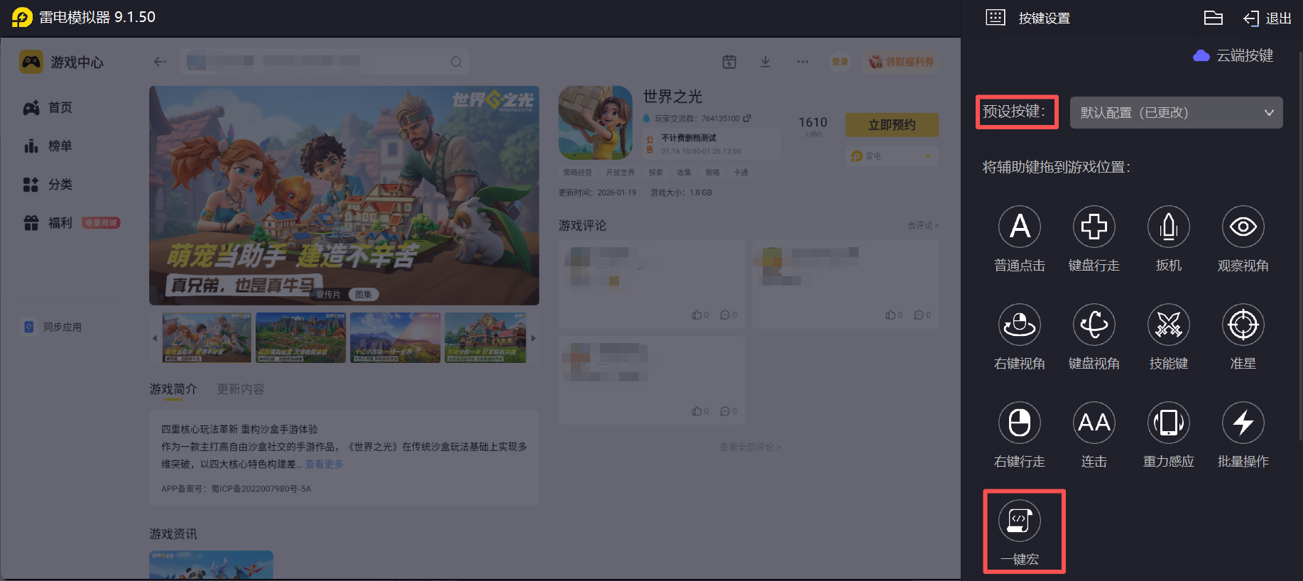Click the 探索 tag
This screenshot has width=1303, height=581.
click(x=655, y=173)
